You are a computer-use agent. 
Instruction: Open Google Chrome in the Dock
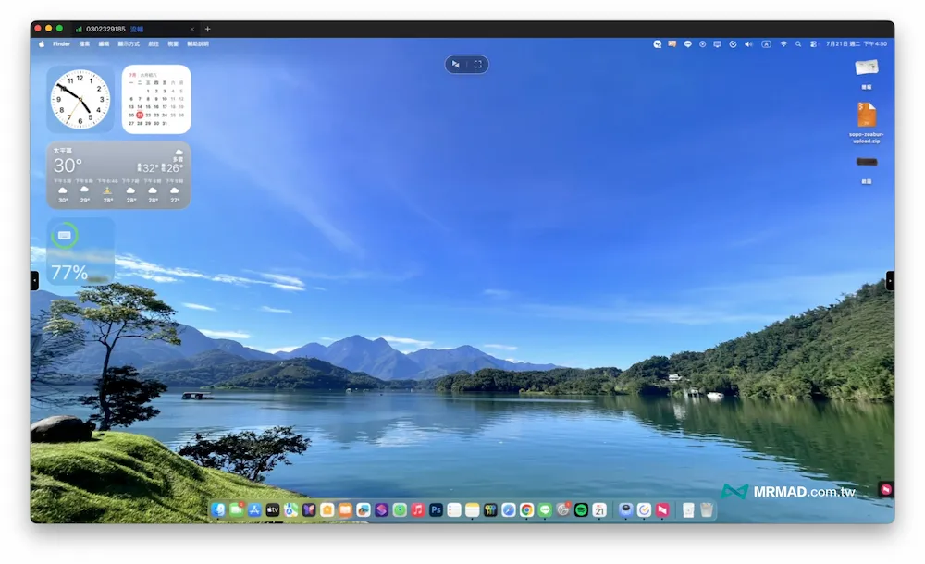[x=527, y=509]
